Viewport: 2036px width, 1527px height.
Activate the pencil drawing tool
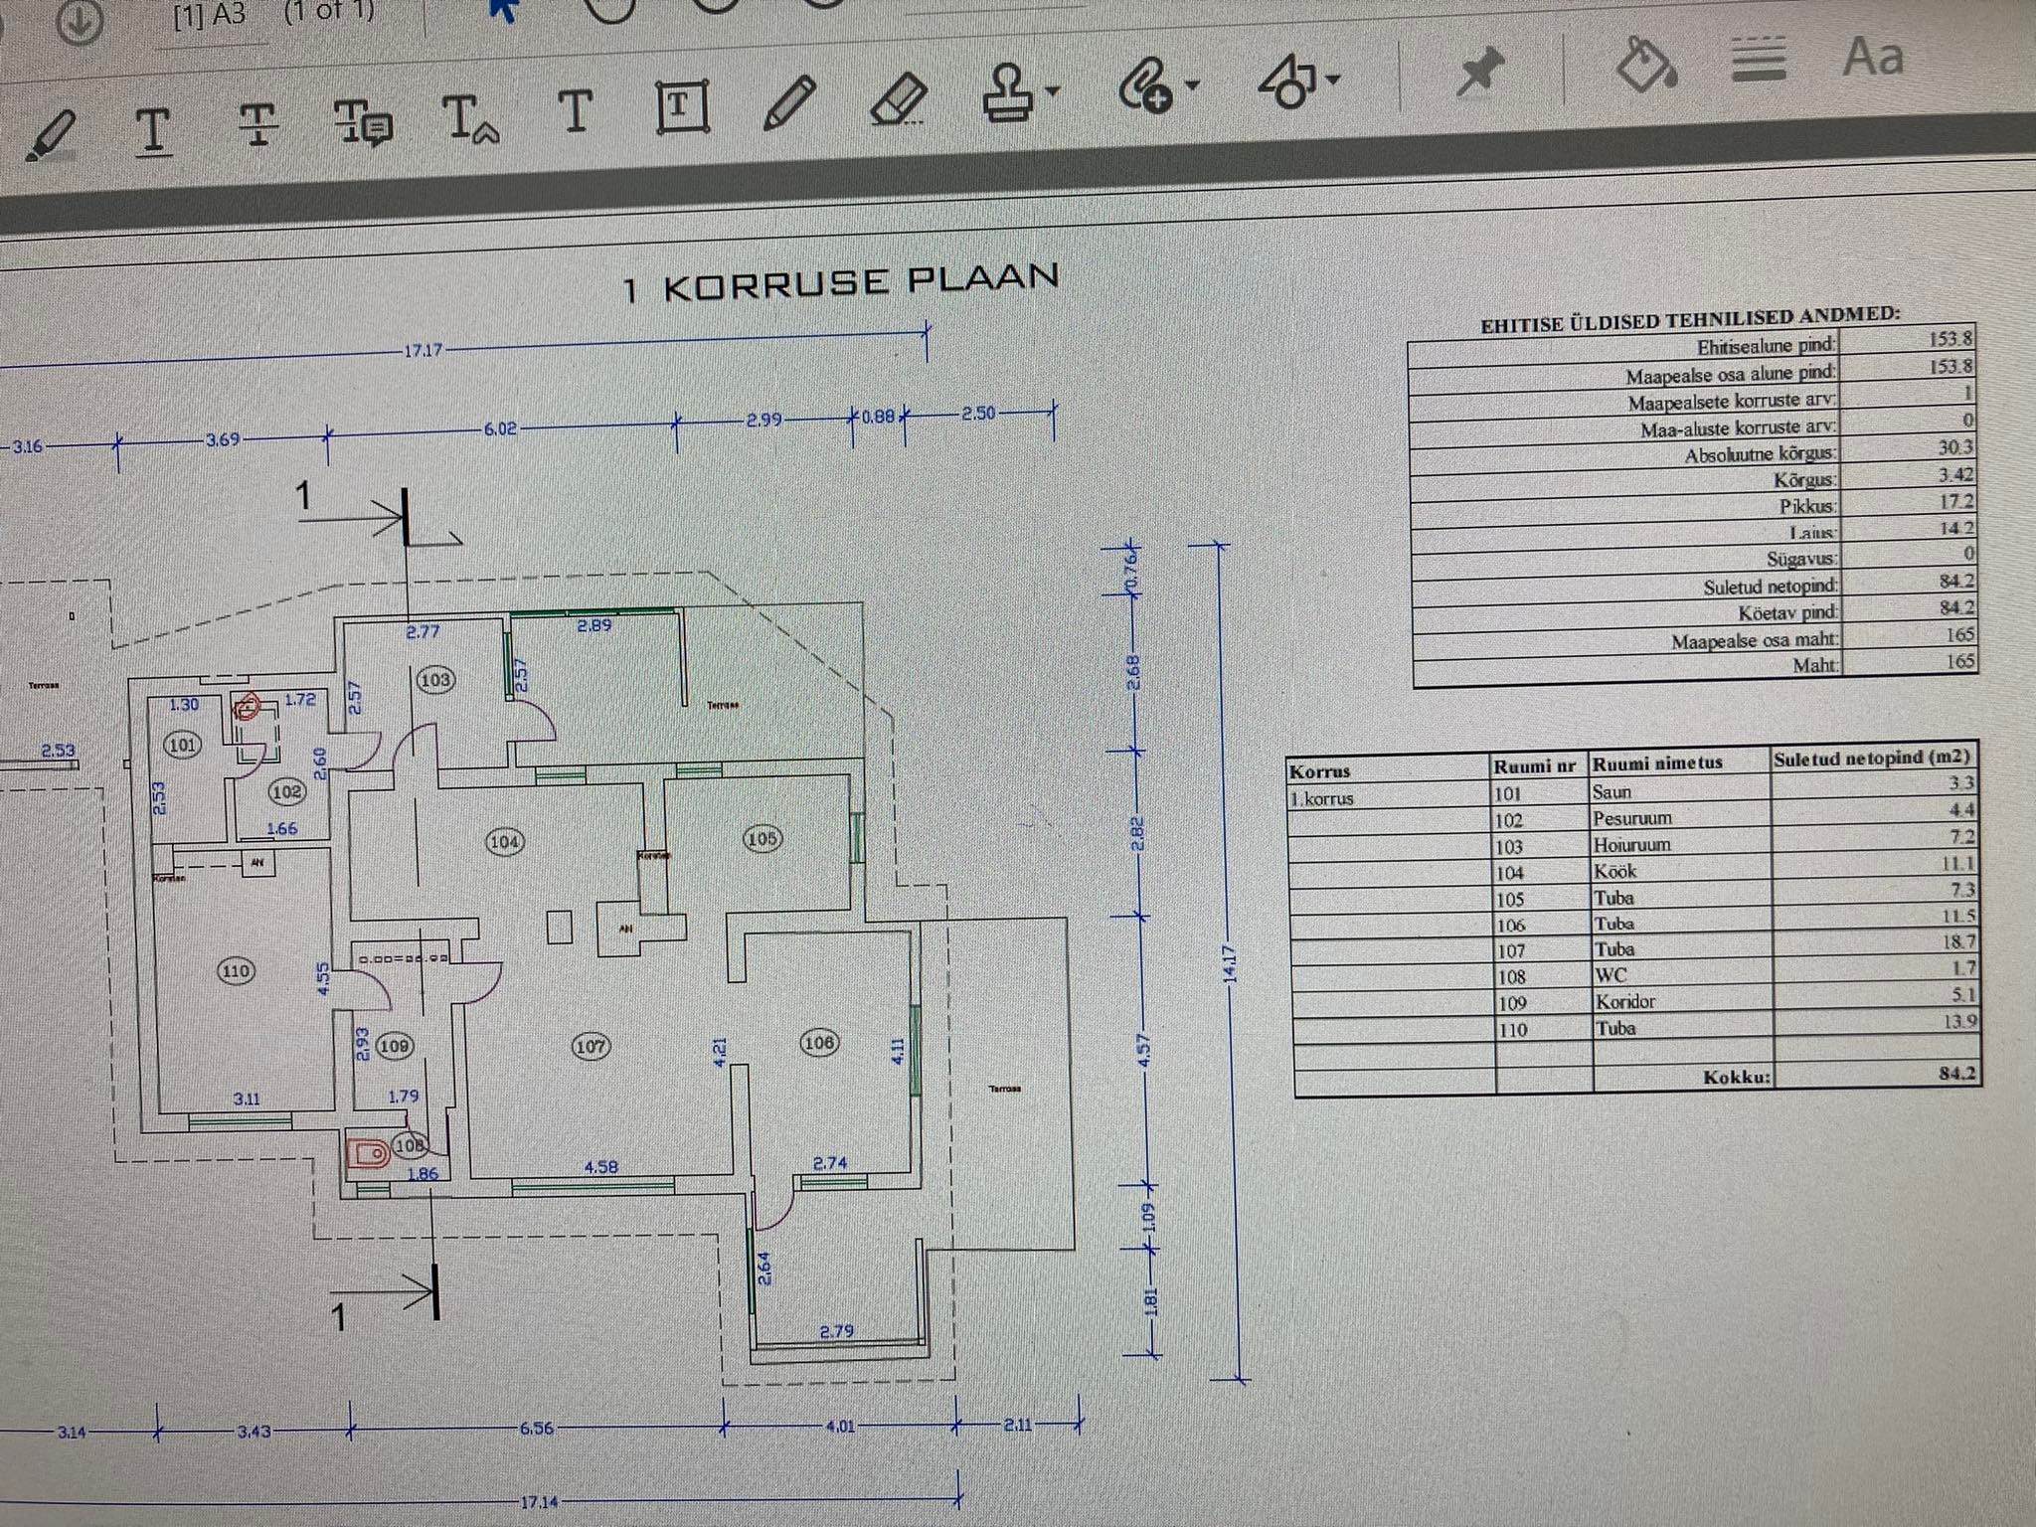tap(789, 101)
